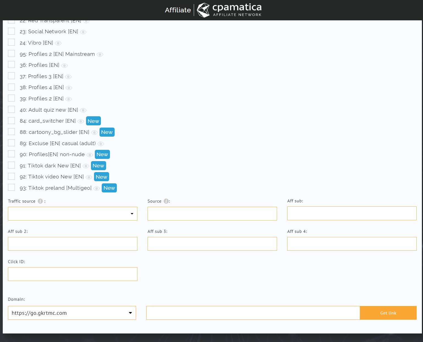This screenshot has height=342, width=423.
Task: Check the Social Network [EN] checkbox
Action: point(11,31)
